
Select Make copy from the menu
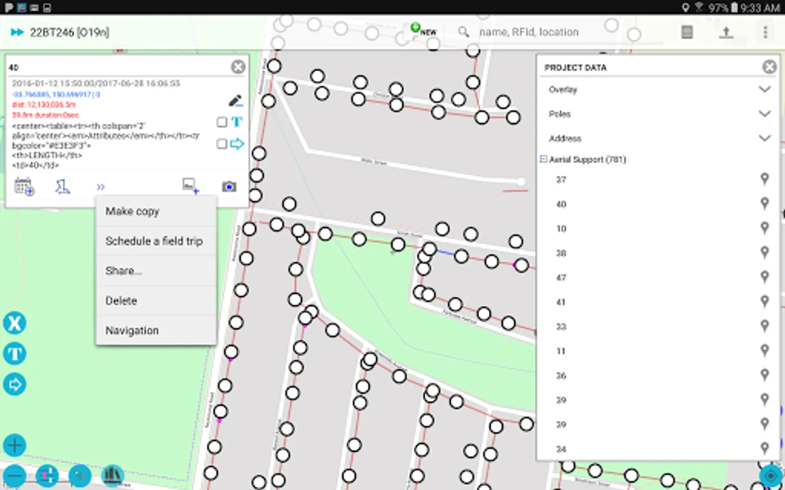[132, 211]
